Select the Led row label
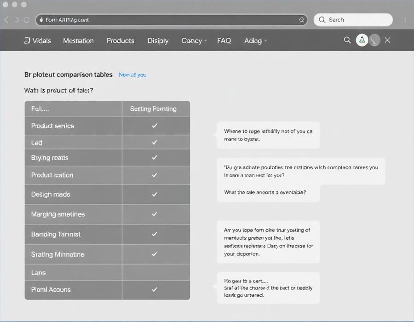This screenshot has width=414, height=322. [37, 143]
